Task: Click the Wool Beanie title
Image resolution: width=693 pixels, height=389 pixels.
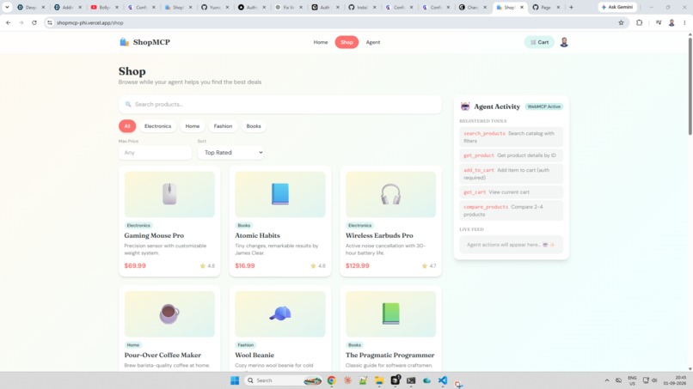Action: pyautogui.click(x=255, y=355)
